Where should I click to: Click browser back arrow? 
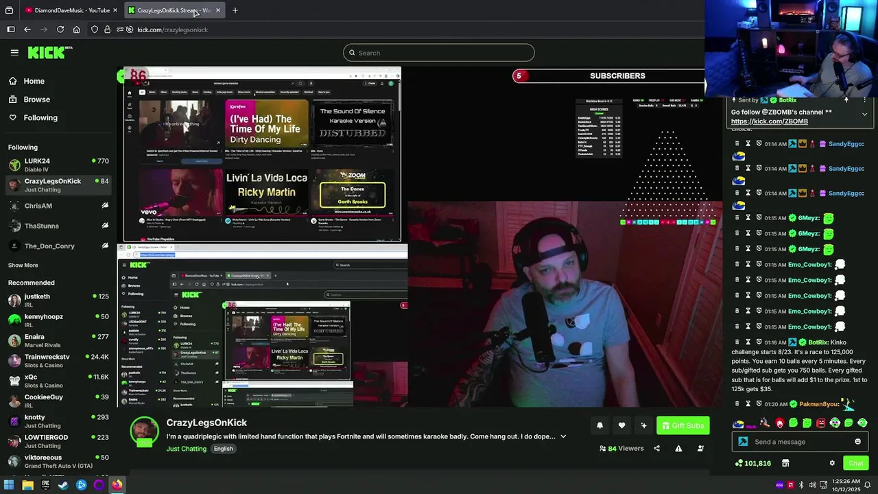(x=27, y=30)
